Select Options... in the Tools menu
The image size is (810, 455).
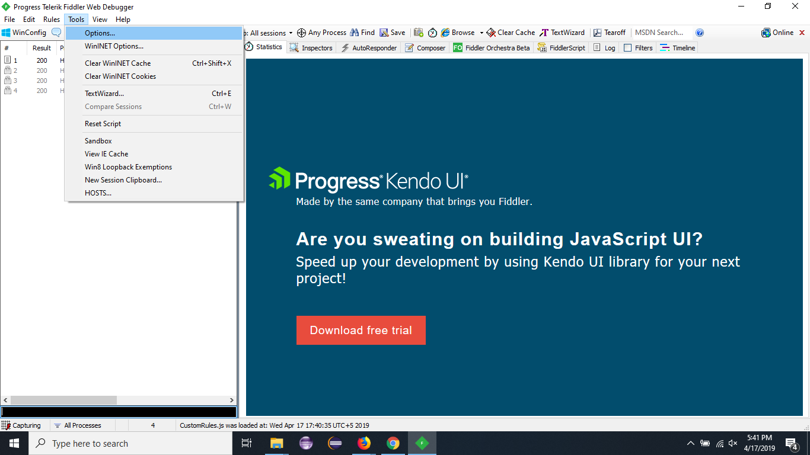click(x=100, y=33)
